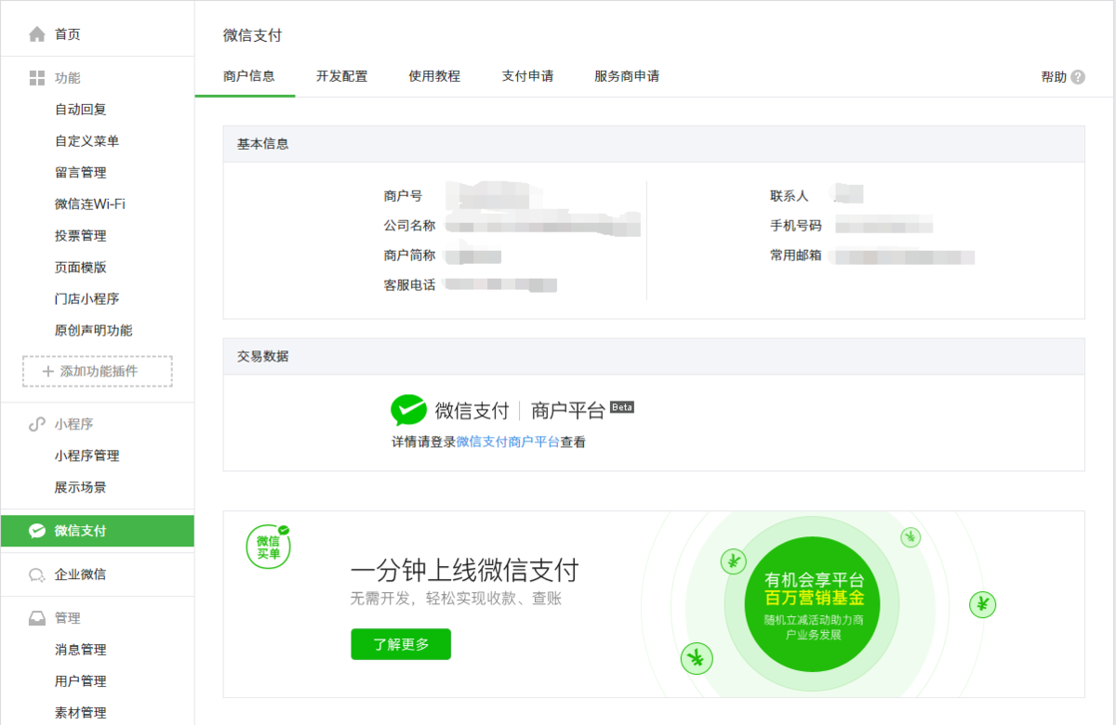Click the 微信支付 page title
Screen dimensions: 1116x725
point(252,35)
